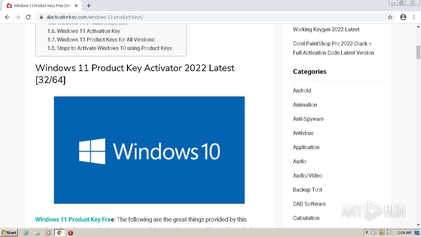The image size is (421, 237).
Task: Bookmark this page with the star icon
Action: (x=390, y=17)
